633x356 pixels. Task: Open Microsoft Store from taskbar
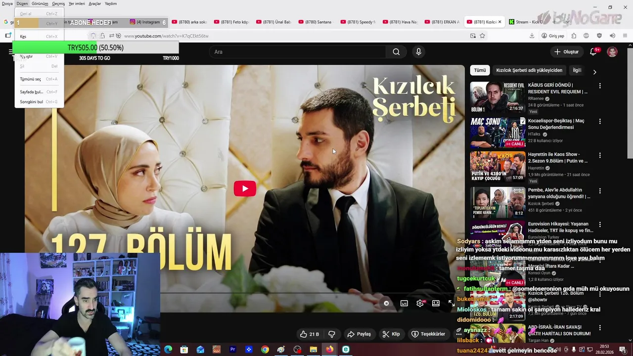click(184, 350)
